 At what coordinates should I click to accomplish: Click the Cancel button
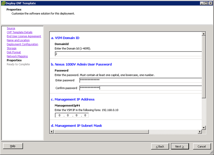pos(202,146)
